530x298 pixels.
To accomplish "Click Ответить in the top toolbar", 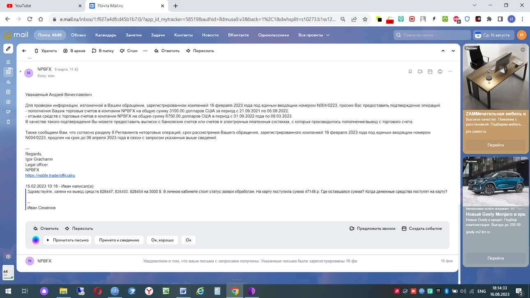I will pyautogui.click(x=167, y=51).
